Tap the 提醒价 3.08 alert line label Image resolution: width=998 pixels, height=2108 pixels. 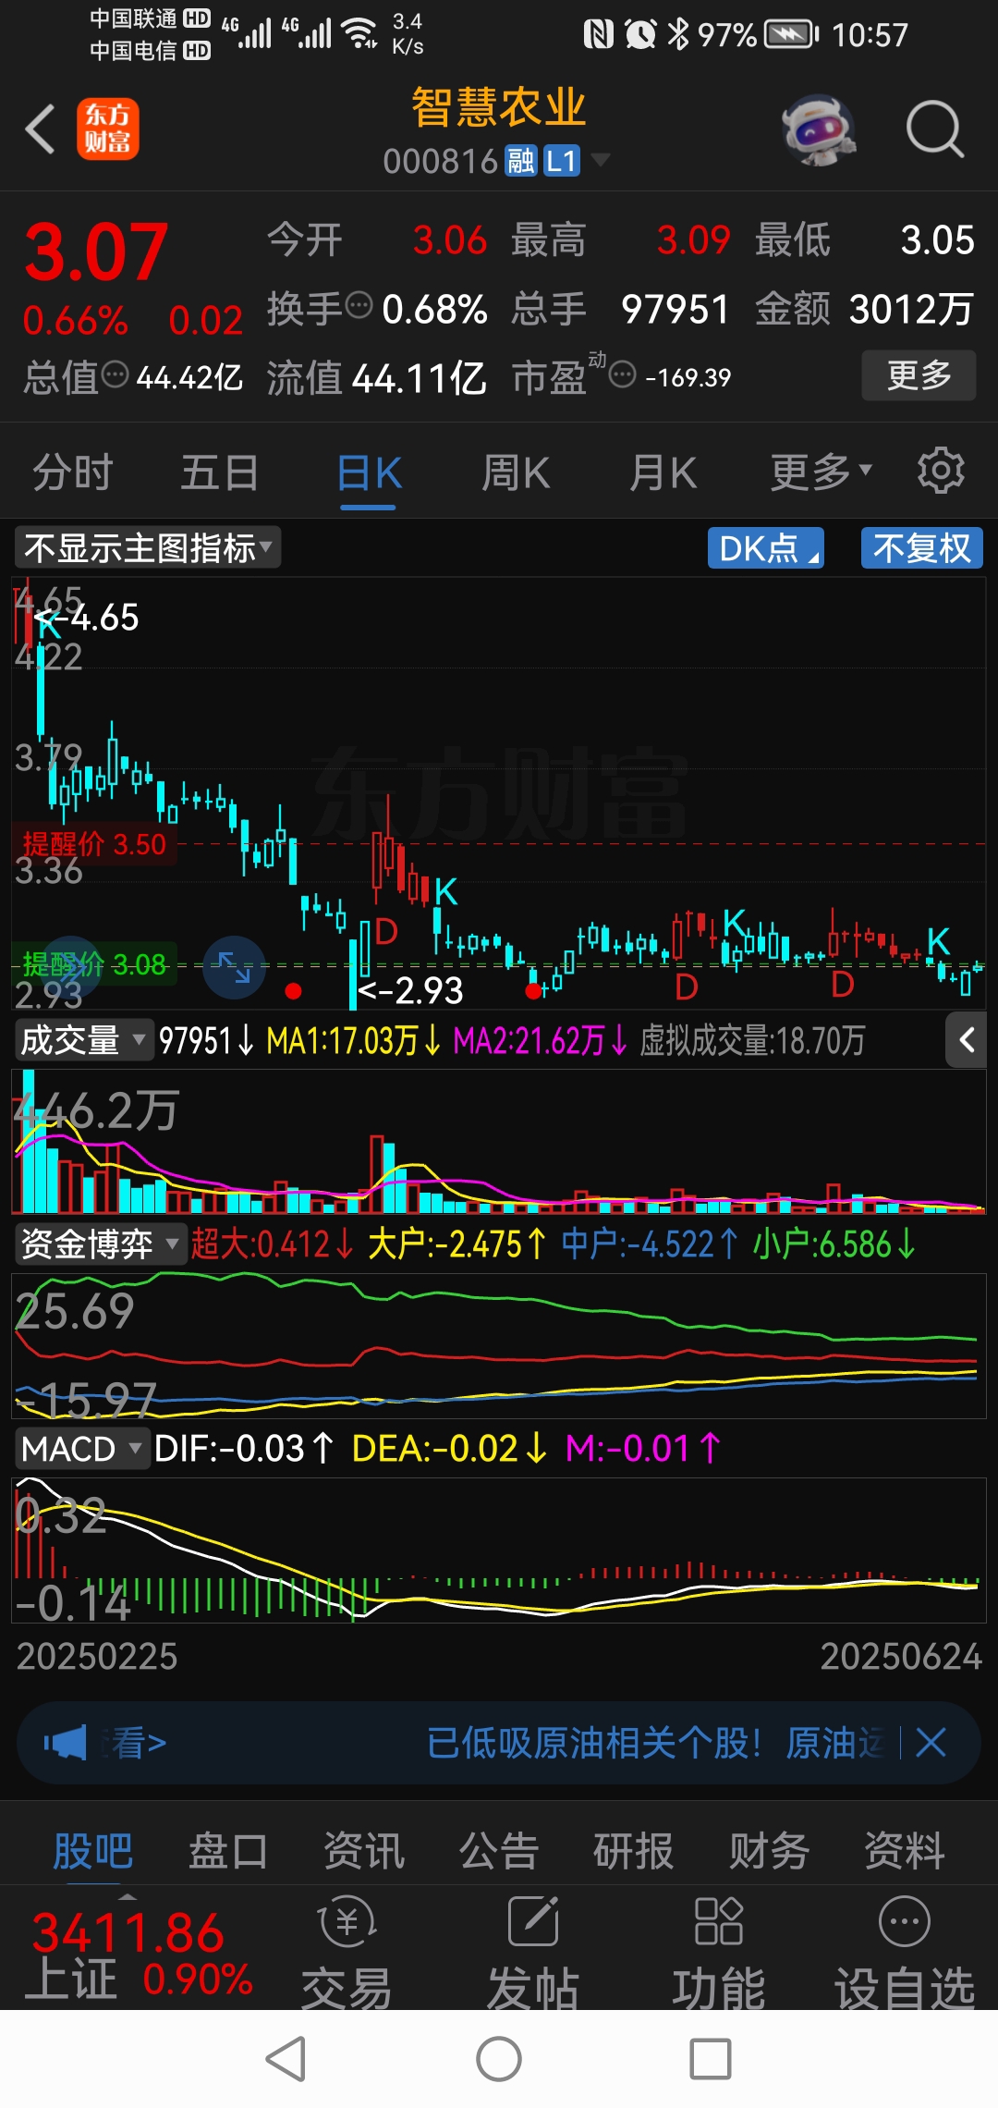point(94,964)
